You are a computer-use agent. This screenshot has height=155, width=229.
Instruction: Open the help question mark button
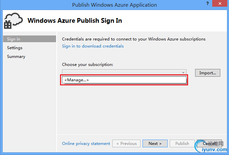click(x=208, y=4)
